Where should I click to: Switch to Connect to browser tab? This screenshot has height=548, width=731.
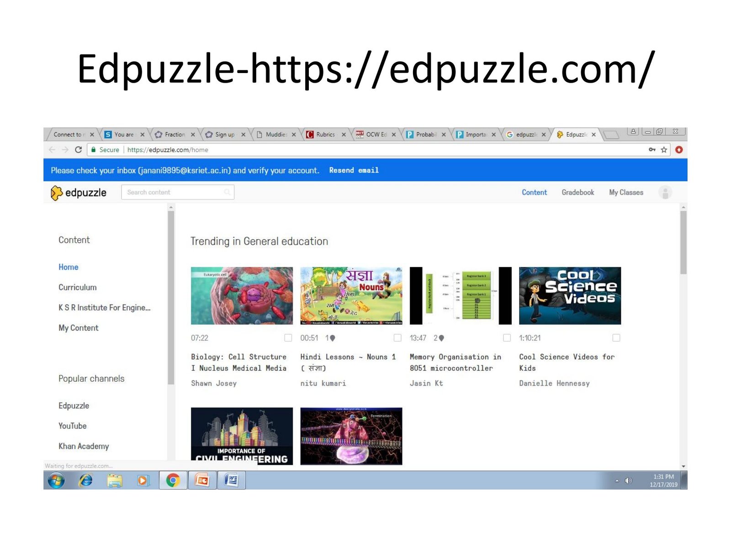point(69,135)
